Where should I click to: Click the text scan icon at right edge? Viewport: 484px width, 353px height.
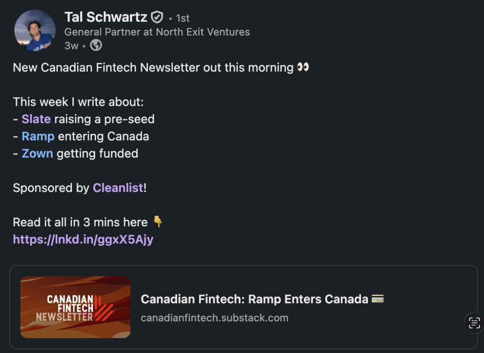tap(474, 323)
